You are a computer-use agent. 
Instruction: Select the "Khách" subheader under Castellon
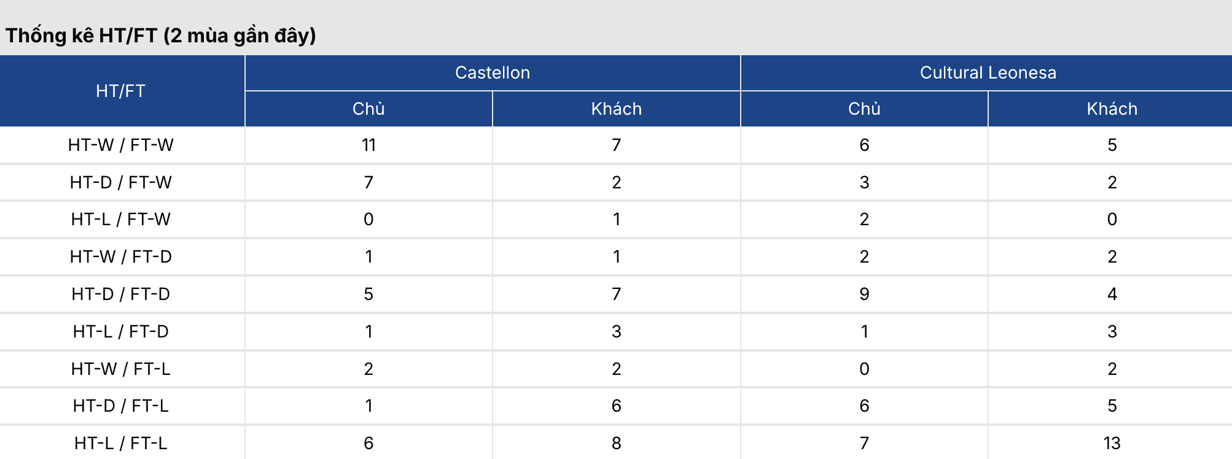click(x=616, y=109)
